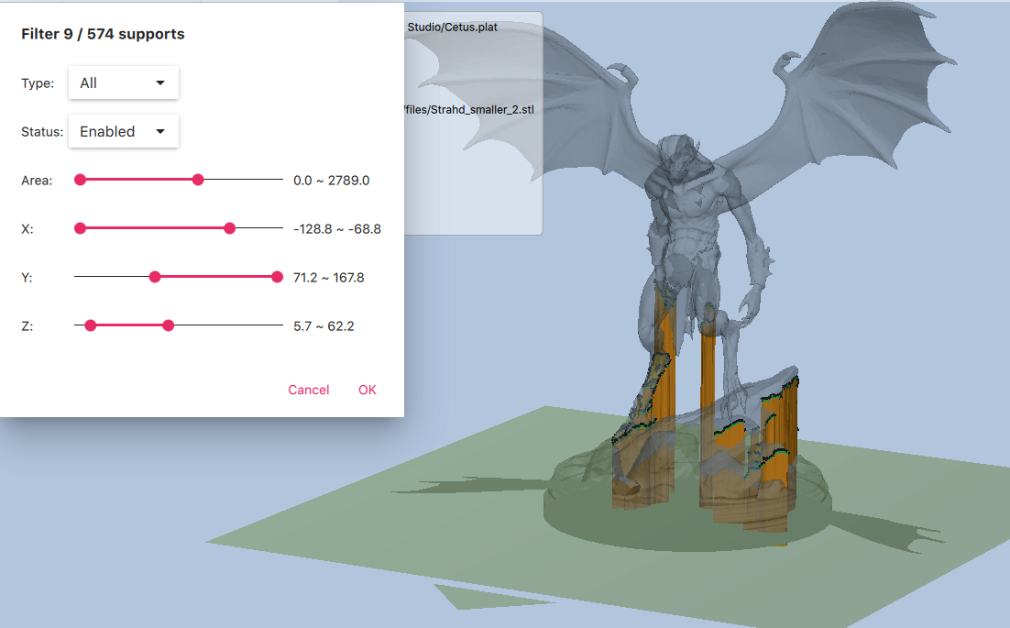Click the X slider lower handle
Image resolution: width=1010 pixels, height=628 pixels.
pos(80,228)
